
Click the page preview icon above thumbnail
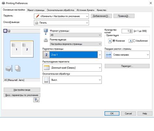coord(5,31)
